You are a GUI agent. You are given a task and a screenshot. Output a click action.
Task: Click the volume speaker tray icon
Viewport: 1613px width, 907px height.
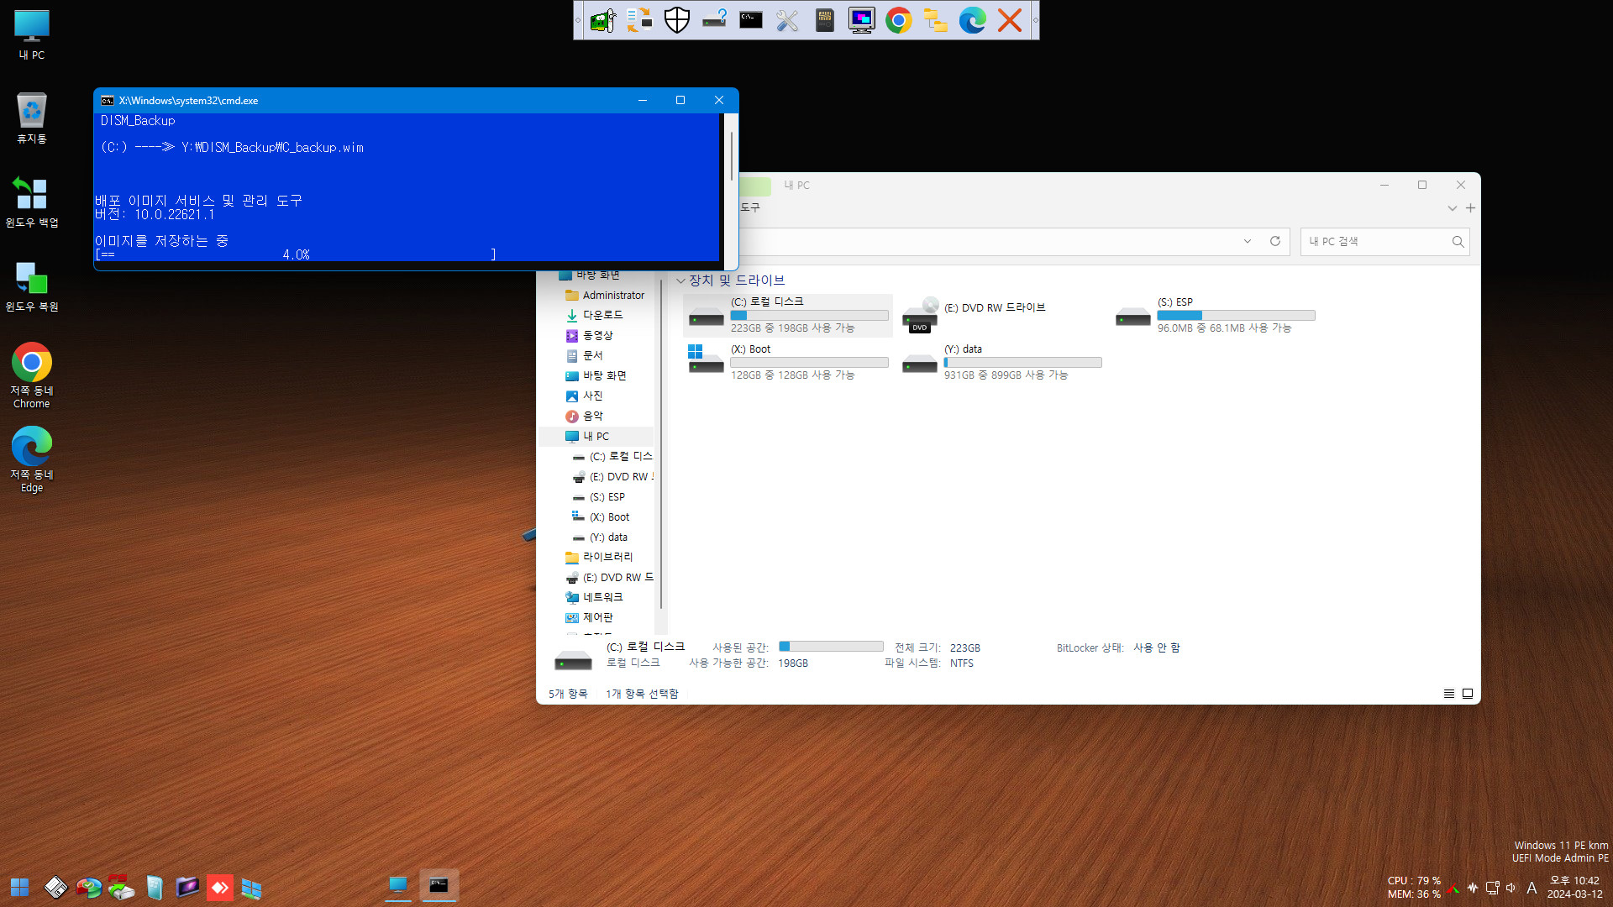coord(1511,888)
